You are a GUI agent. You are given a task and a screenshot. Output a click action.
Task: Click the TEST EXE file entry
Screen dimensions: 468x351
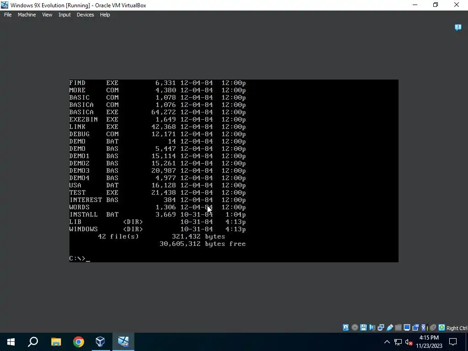click(157, 192)
